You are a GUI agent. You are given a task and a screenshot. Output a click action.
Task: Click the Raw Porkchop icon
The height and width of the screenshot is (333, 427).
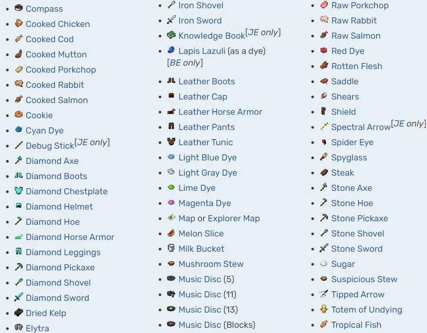(324, 5)
